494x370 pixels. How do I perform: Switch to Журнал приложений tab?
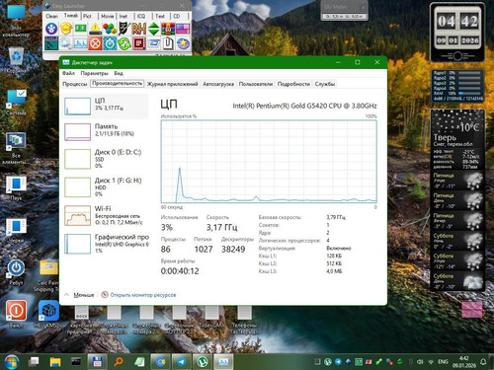172,84
